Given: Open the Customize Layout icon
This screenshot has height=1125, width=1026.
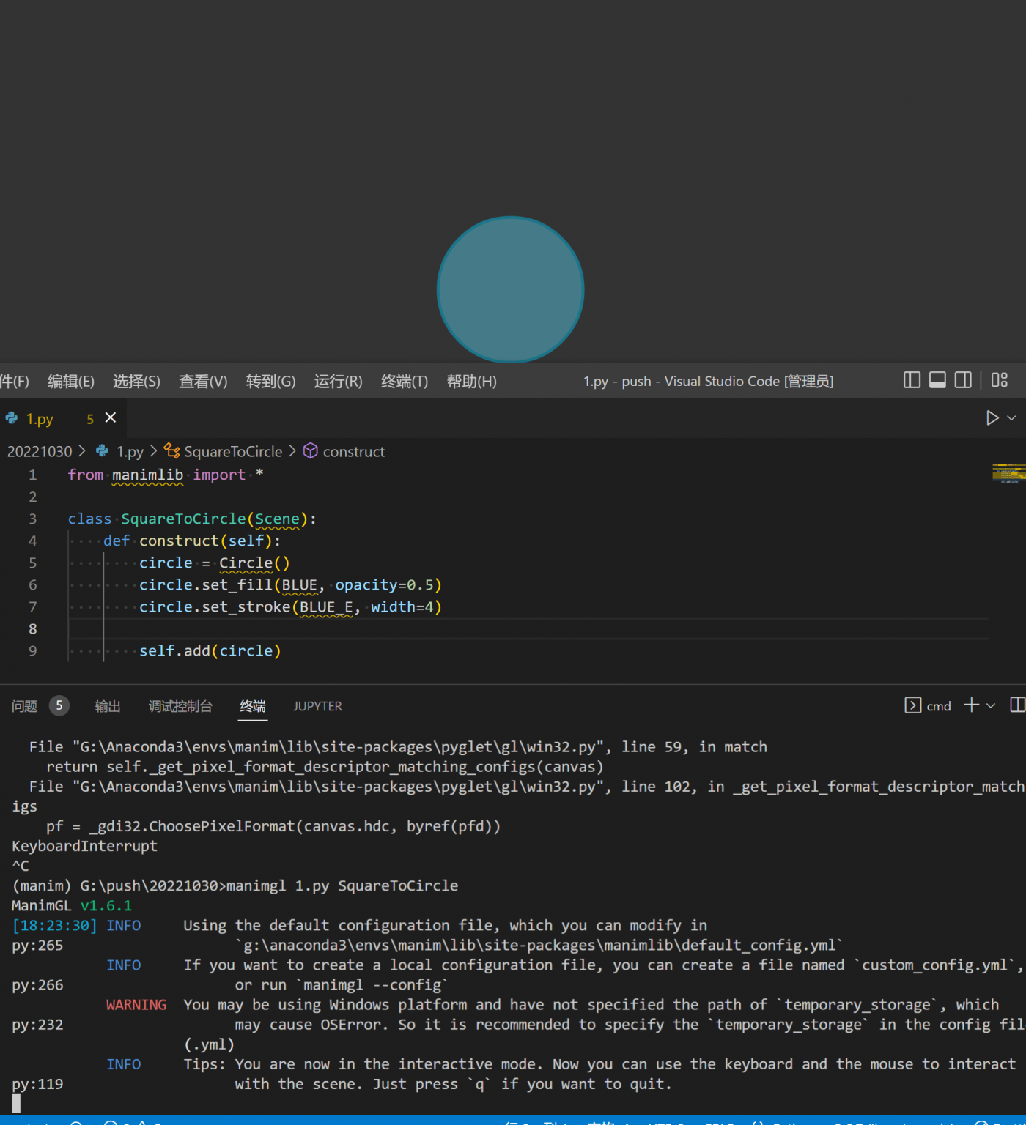Looking at the screenshot, I should coord(999,380).
